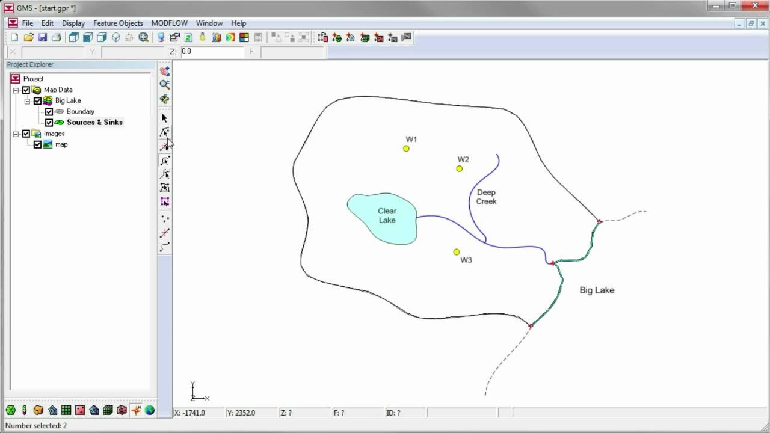Select the Pan tool
Viewport: 770px width, 433px height.
[x=165, y=71]
